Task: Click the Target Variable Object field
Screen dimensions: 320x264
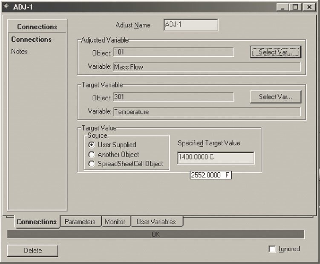Action: coord(173,97)
